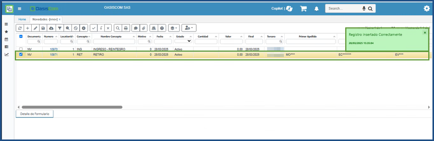
Task: Click the horizontal scrollbar thumb of the grid
Action: point(72,107)
